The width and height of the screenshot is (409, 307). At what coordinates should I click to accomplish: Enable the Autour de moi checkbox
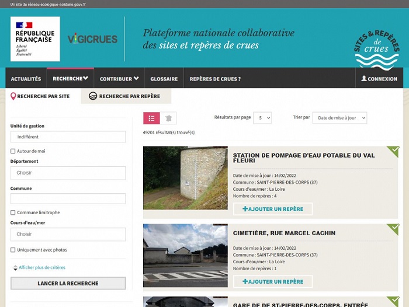click(13, 151)
